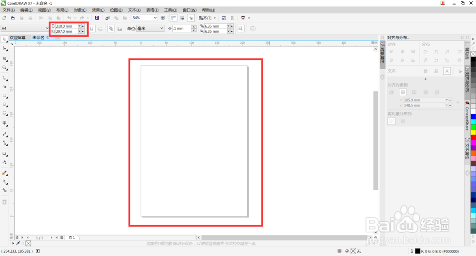
Task: Select the Artistic Media tool
Action: [5, 87]
